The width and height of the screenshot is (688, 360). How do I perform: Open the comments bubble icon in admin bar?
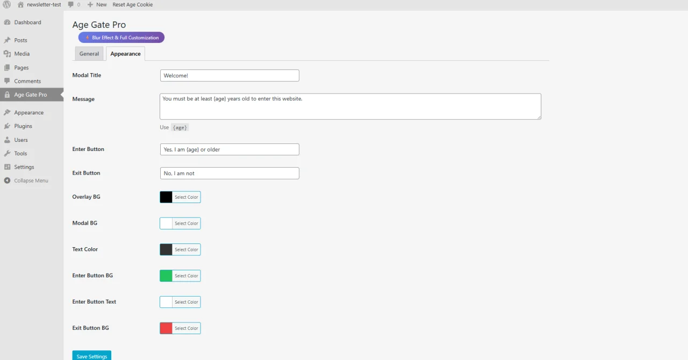point(70,4)
